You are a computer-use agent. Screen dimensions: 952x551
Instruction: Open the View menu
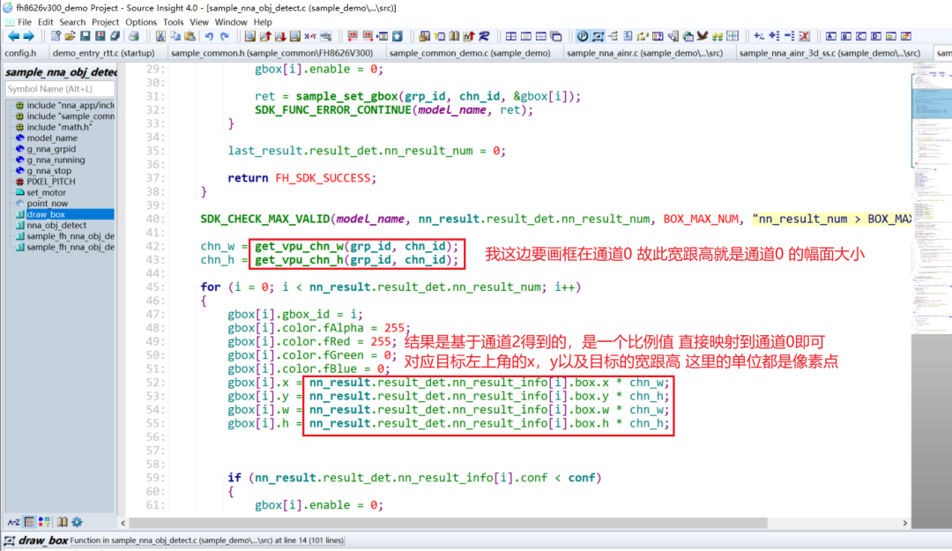(199, 22)
